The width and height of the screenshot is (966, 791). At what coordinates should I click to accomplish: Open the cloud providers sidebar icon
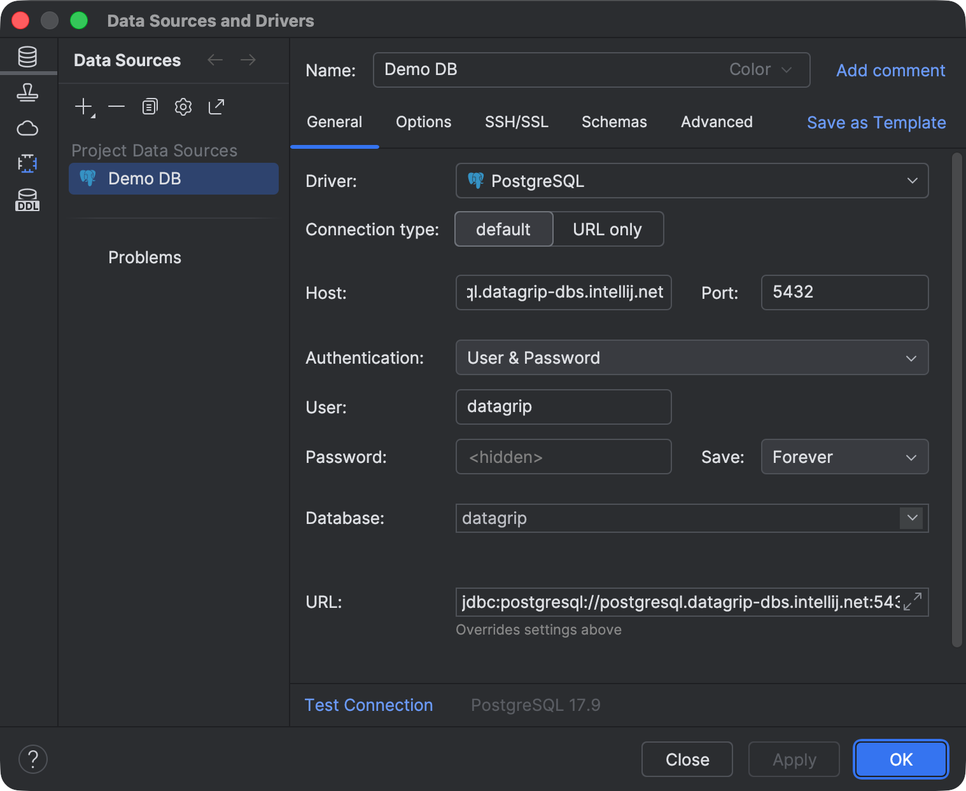point(27,128)
